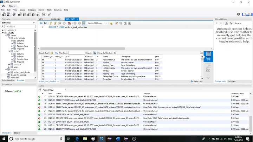Expand activity_5 schema
253x142 pixels.
3,30
